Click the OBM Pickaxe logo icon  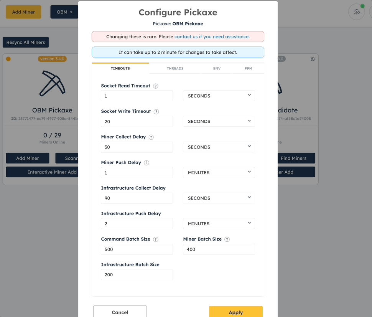[x=52, y=84]
